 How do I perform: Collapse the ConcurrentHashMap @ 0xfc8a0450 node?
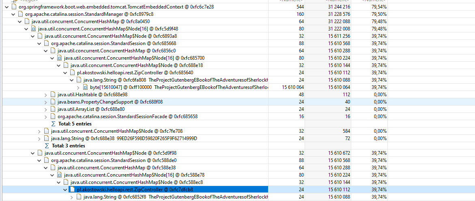pos(20,21)
